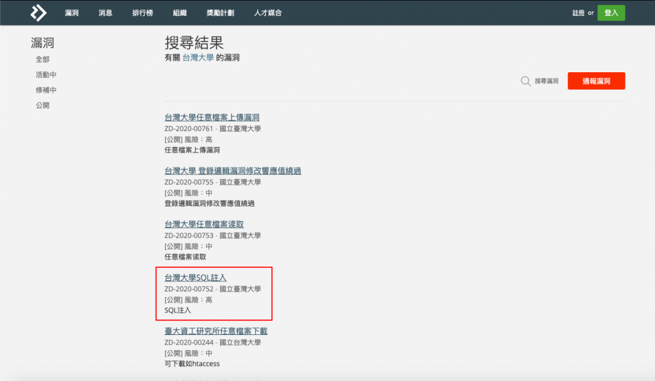The width and height of the screenshot is (655, 381).
Task: Click the 註冊 register link
Action: [578, 13]
